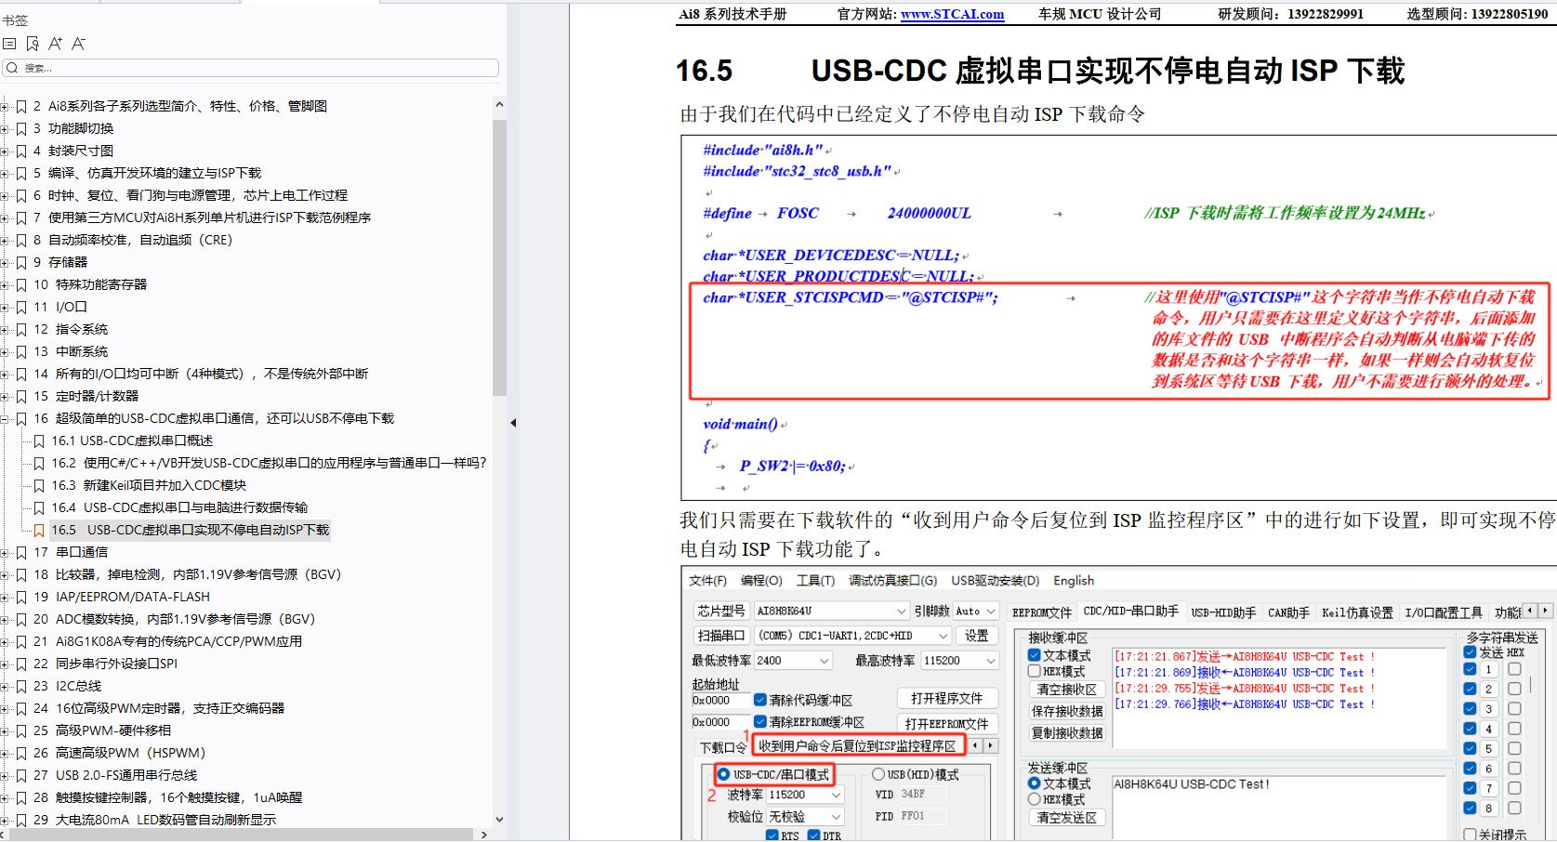
Task: Expand bookmark 10 特殊功能寄存器
Action: [x=5, y=284]
